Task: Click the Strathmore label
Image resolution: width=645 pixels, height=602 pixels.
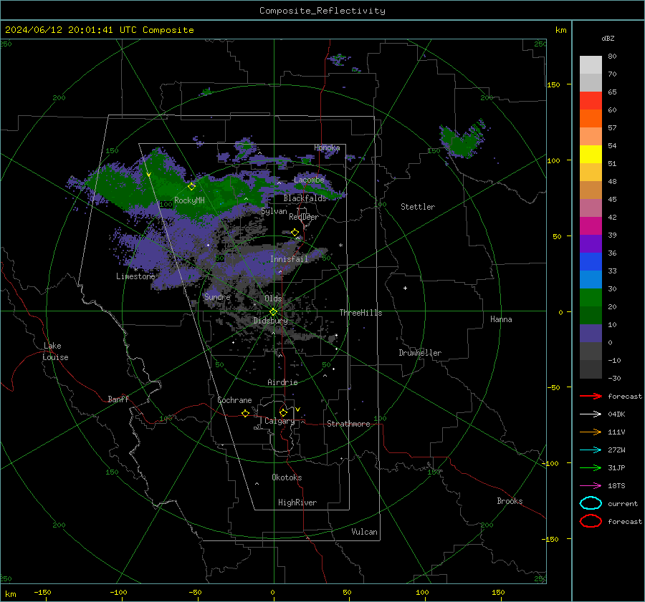Action: click(x=348, y=424)
